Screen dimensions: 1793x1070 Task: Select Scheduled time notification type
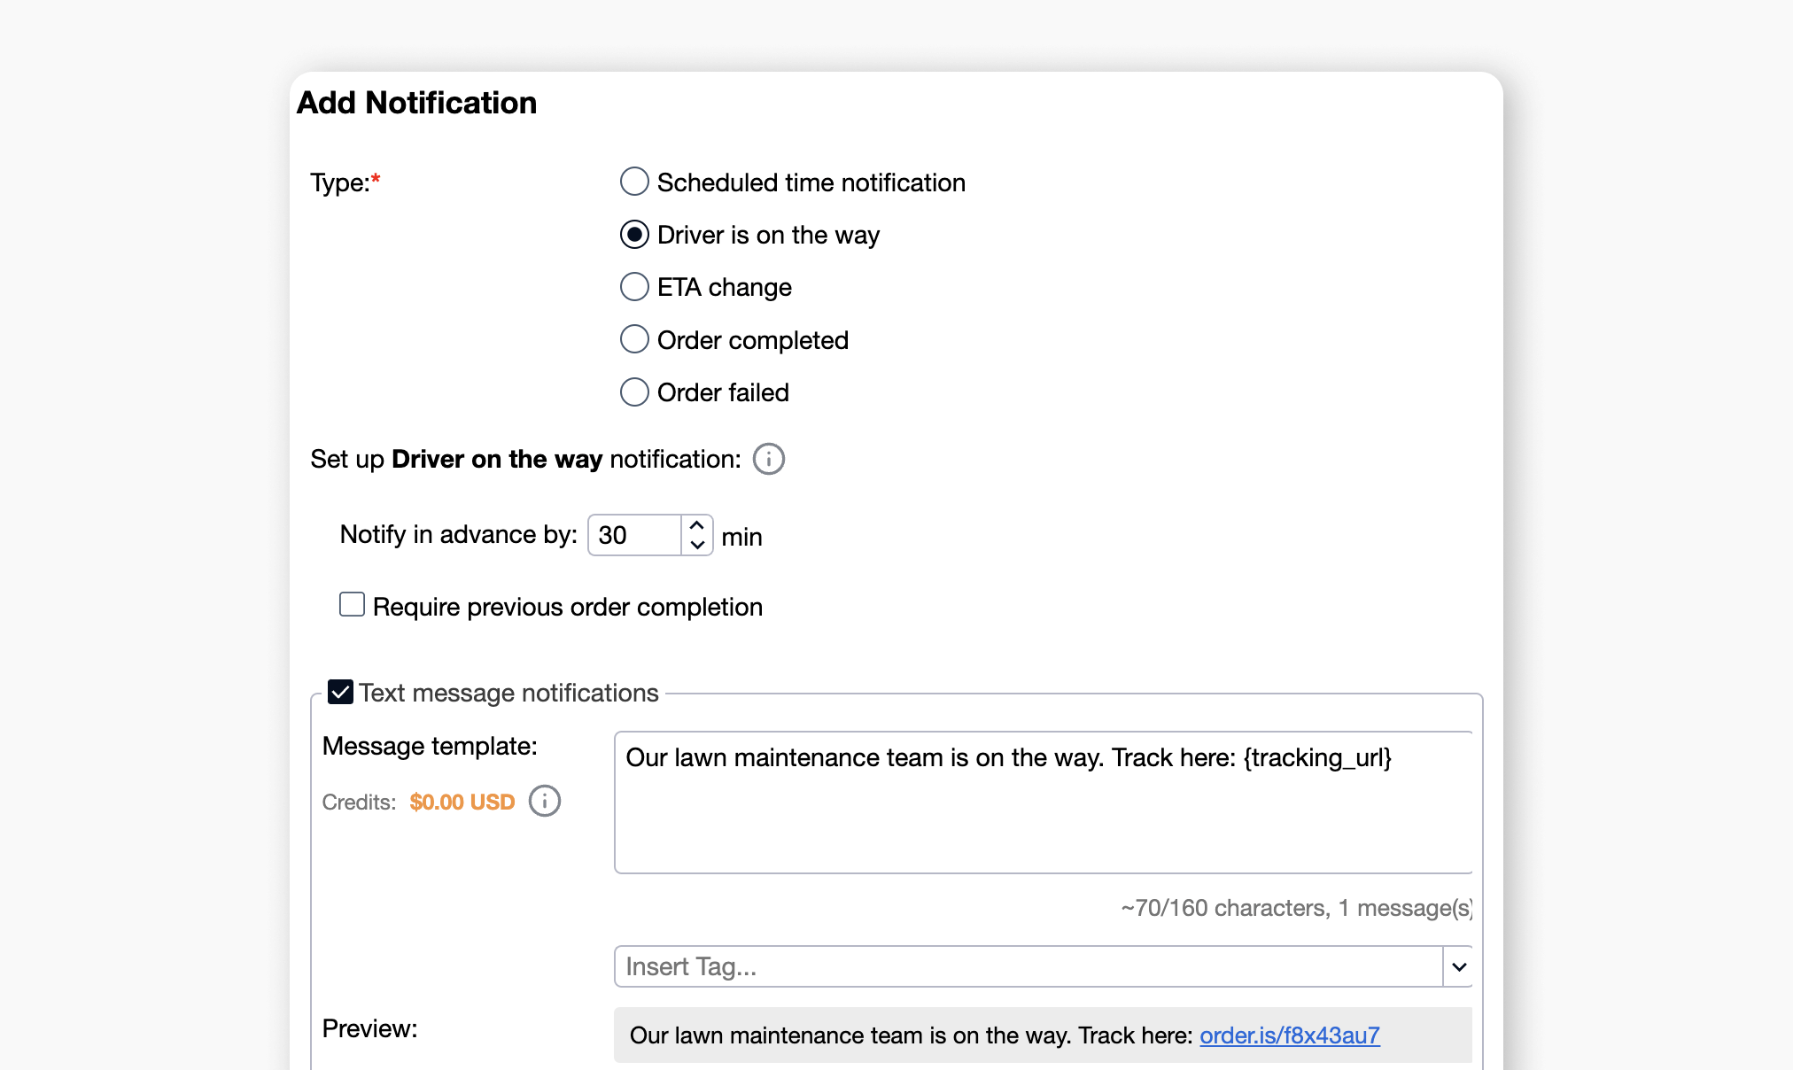634,182
